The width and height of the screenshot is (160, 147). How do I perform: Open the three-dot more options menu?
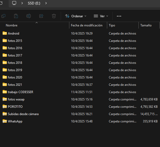pos(119,16)
